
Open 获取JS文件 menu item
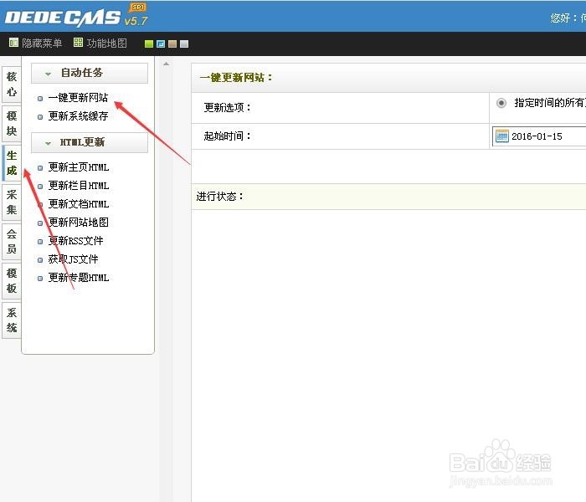(x=74, y=259)
